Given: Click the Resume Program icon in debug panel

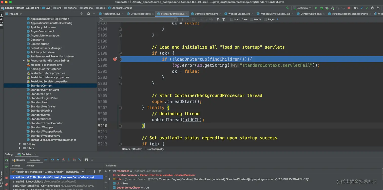Looking at the screenshot, I should click(x=7, y=167).
